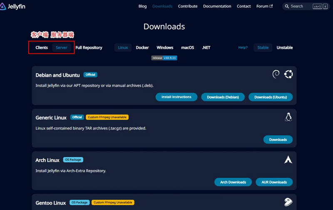Screen dimensions: 333x210
Task: Open the Full Repository tab
Action: pos(89,47)
